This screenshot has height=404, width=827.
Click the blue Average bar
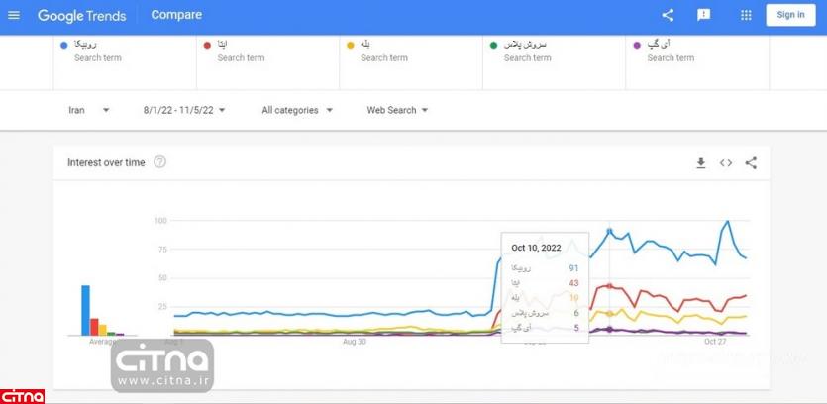coord(86,310)
